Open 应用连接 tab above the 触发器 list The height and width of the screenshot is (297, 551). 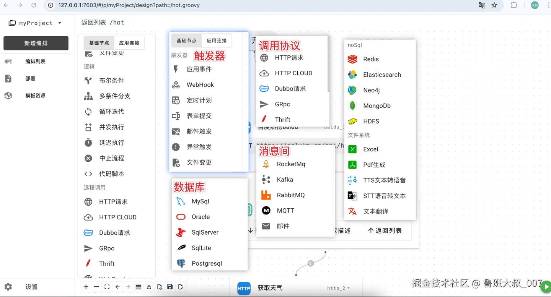217,41
